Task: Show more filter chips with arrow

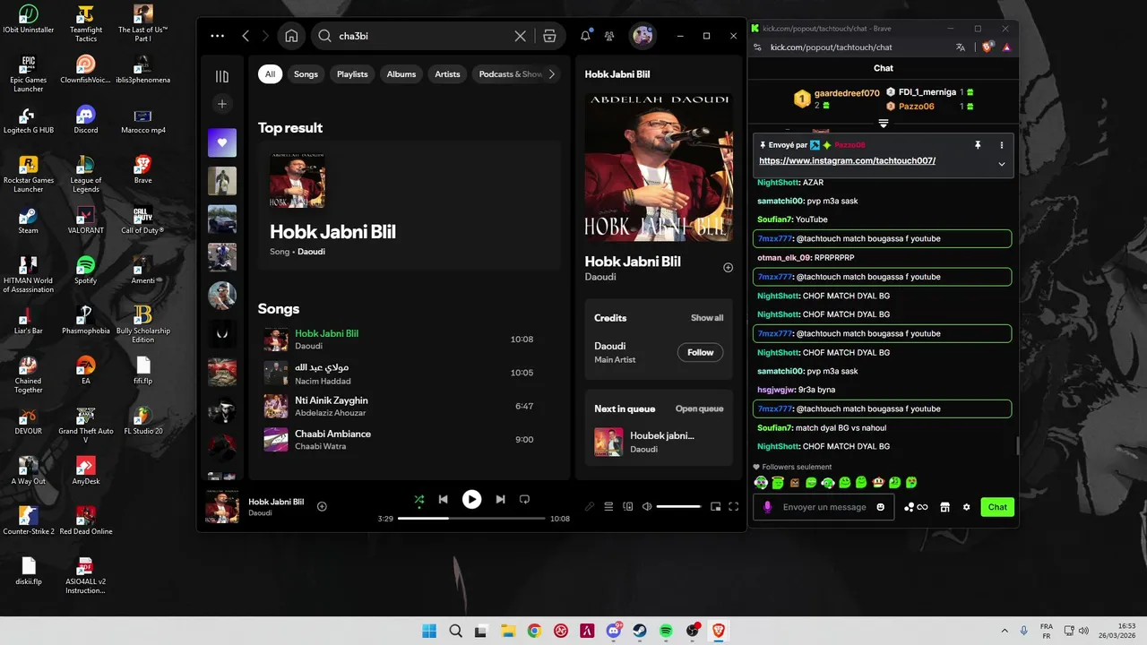Action: (x=552, y=74)
